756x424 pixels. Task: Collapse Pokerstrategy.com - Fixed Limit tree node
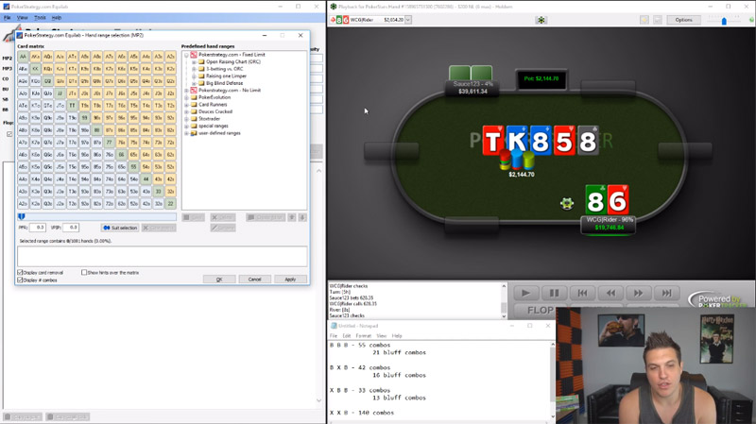186,55
